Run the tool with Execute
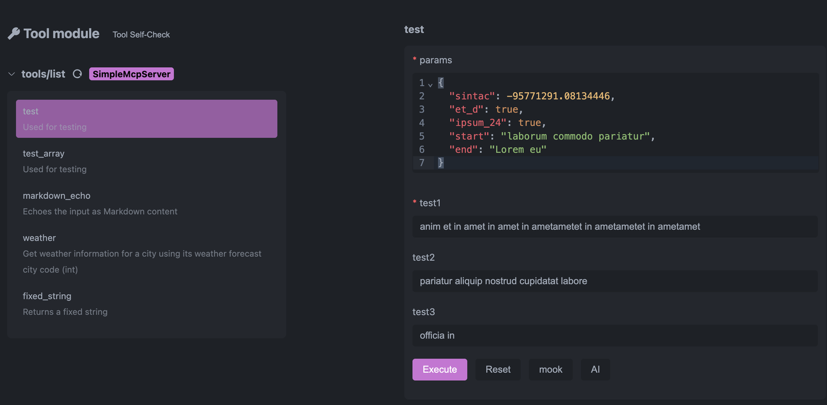 (440, 369)
